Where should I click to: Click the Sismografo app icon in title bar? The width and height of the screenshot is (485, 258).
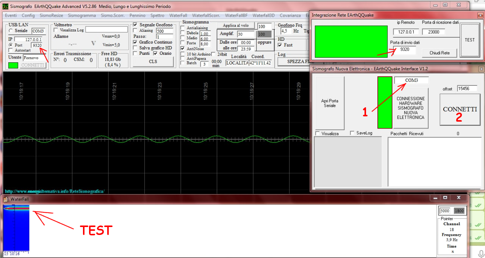(x=5, y=6)
